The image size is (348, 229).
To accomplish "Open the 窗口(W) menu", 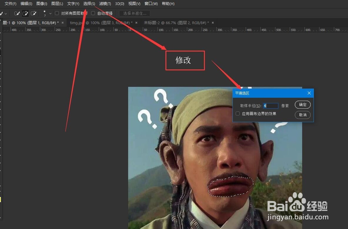I will (x=151, y=3).
